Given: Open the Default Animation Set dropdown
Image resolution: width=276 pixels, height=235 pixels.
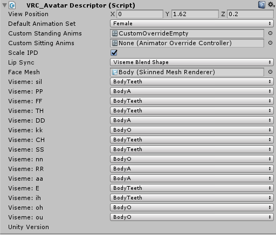Looking at the screenshot, I should pos(192,24).
